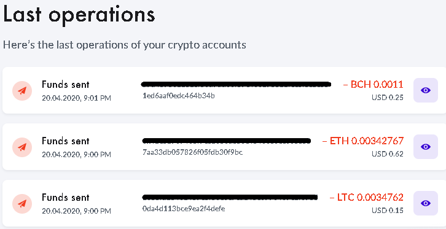Click the hash 7aa33db057826f05fdb30f9bc

coord(192,152)
